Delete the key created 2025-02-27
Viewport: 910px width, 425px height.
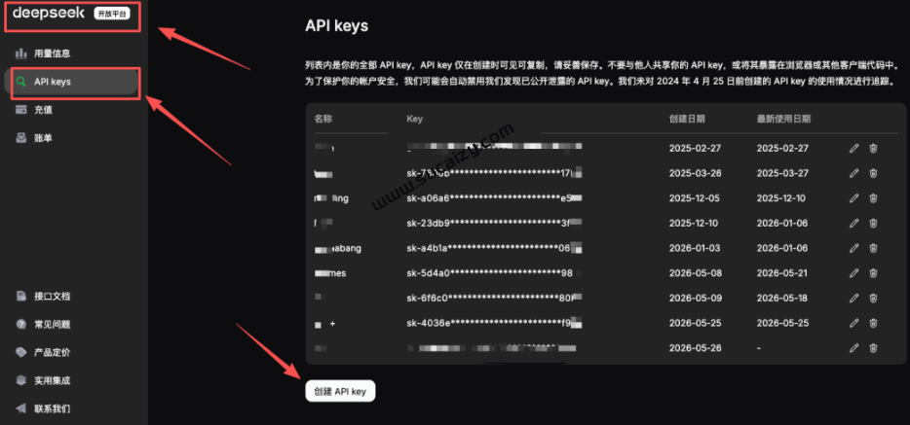pyautogui.click(x=873, y=148)
